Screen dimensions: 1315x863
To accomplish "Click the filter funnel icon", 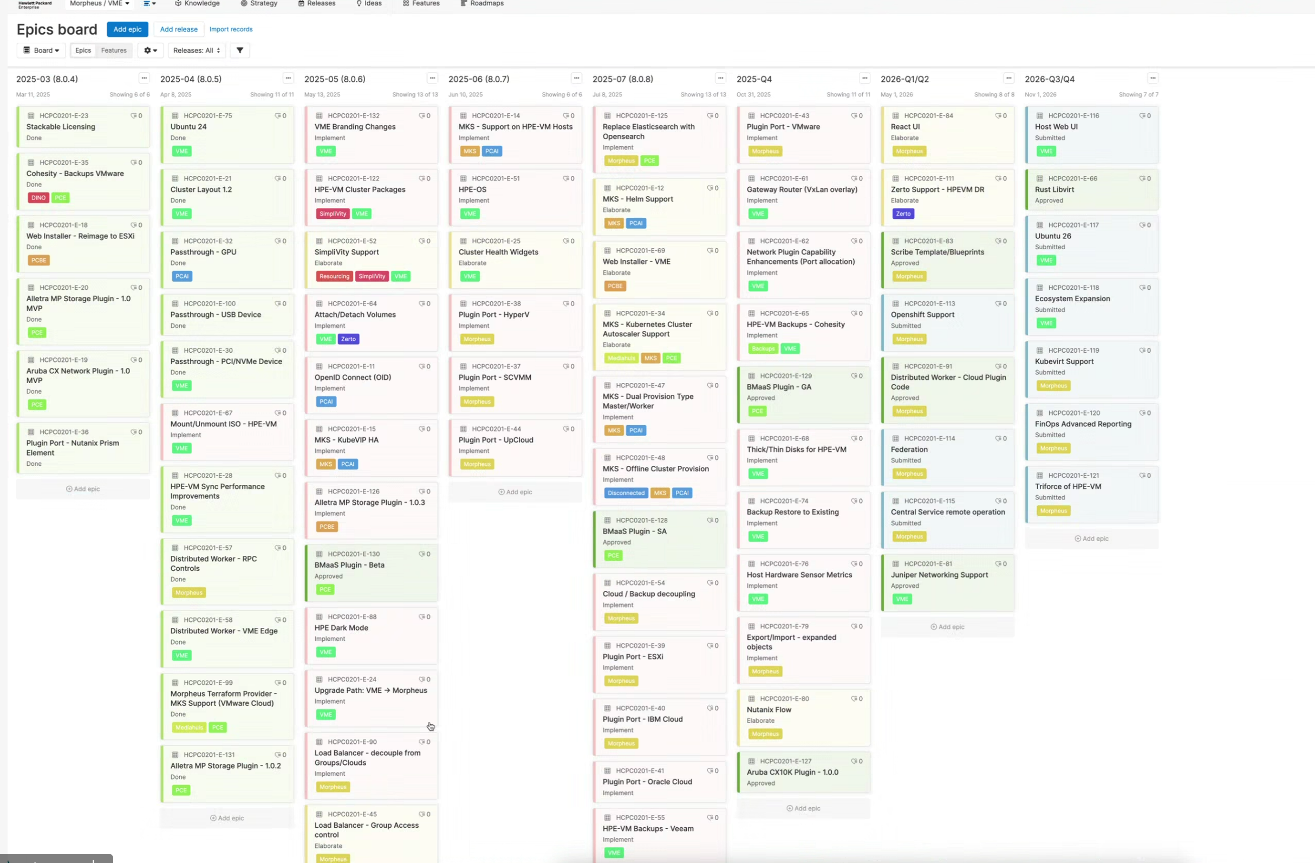I will 240,50.
